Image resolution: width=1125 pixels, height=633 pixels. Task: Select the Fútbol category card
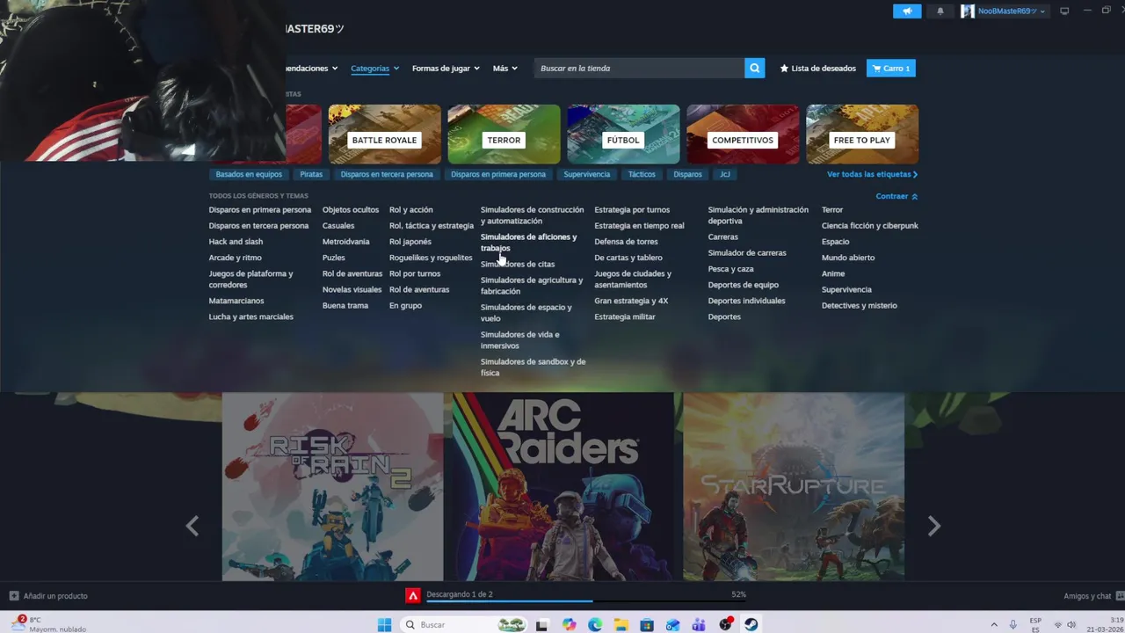coord(623,135)
